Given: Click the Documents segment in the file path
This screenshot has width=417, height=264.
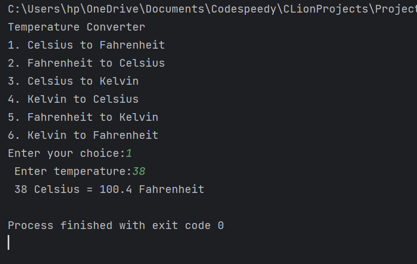Looking at the screenshot, I should [x=175, y=9].
